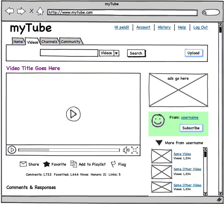The width and height of the screenshot is (224, 204).
Task: Click the myTube logo
Action: 31,28
